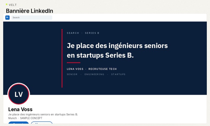210x126 pixels.
Task: Click the Bannière LinkedIn heading
Action: point(30,11)
